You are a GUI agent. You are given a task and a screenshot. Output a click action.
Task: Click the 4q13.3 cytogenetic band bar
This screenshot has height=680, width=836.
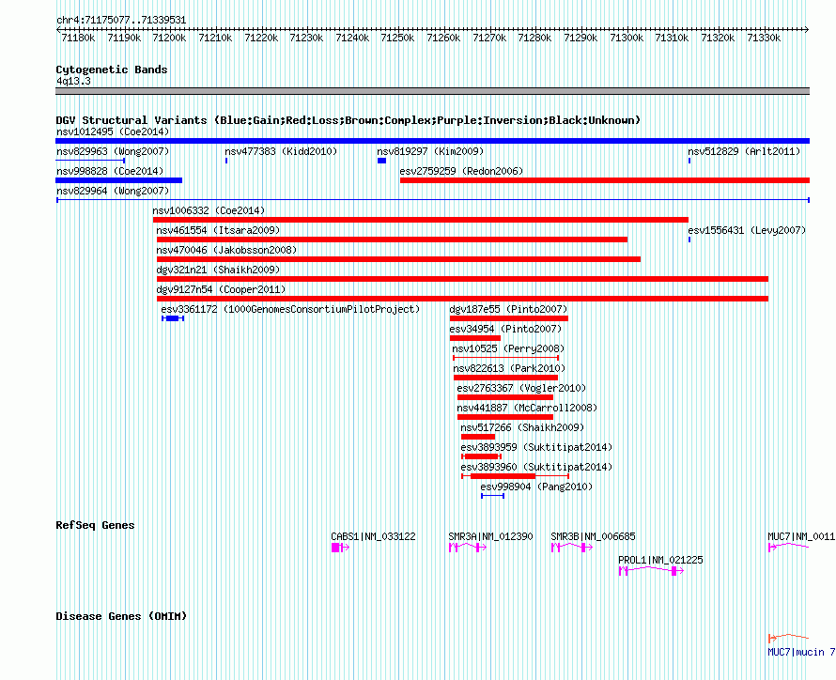tap(432, 91)
